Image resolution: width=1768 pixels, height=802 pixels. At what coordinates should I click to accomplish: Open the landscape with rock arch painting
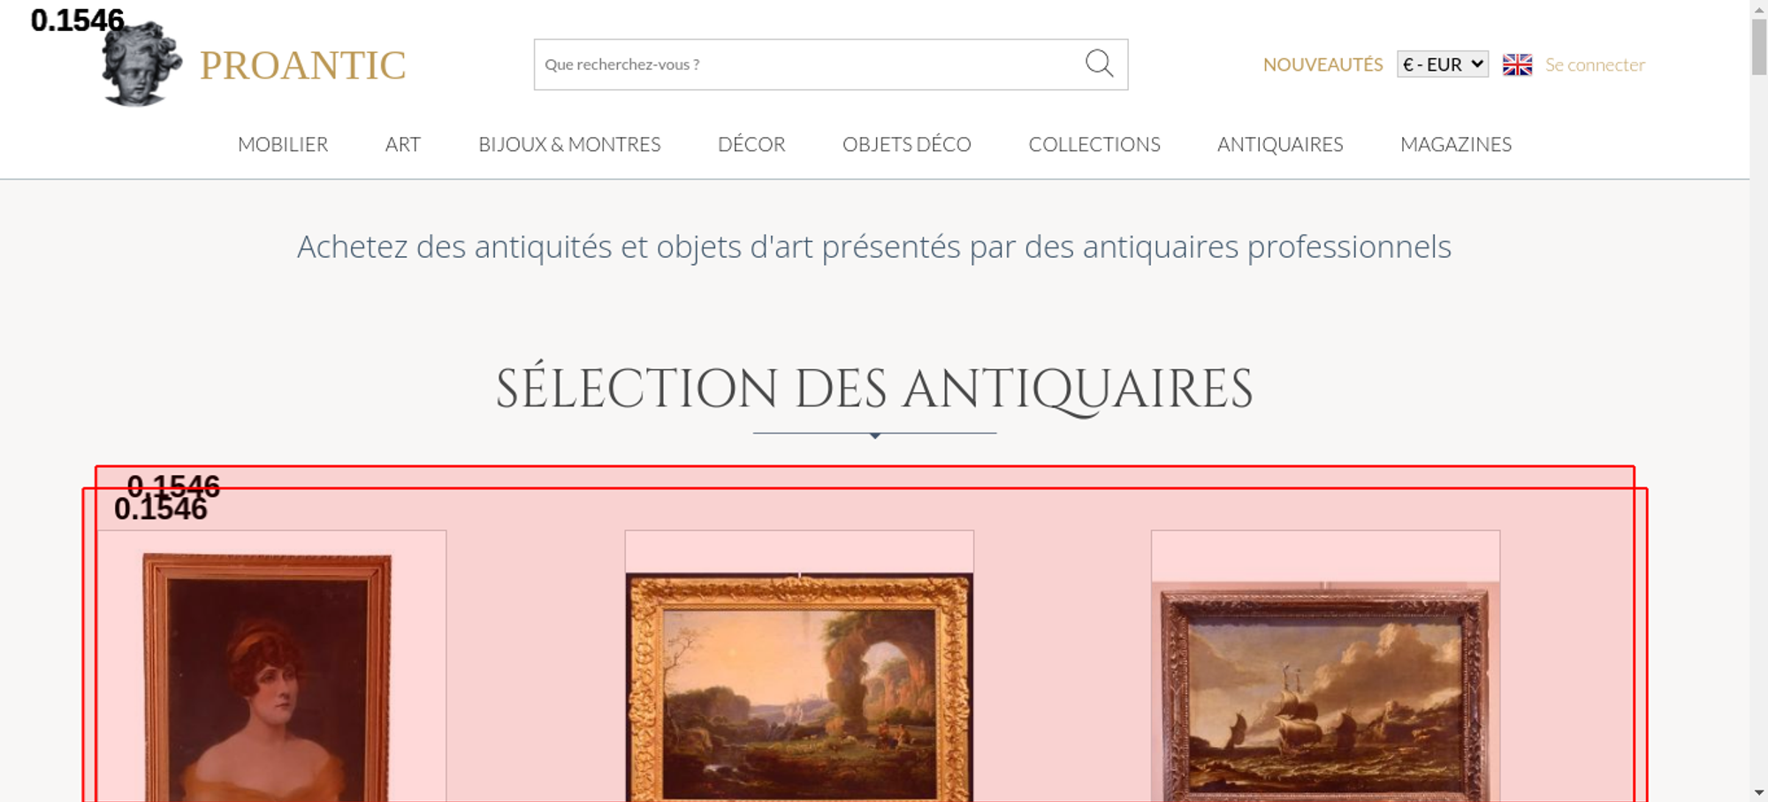(799, 687)
